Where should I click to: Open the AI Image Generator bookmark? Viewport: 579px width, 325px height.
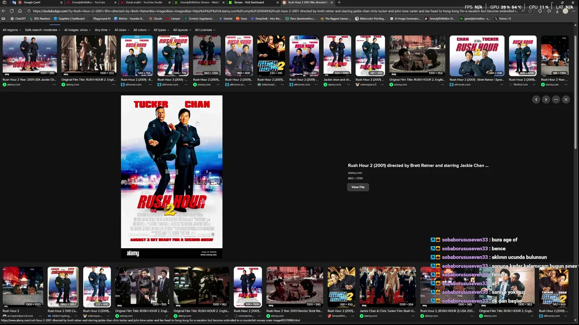click(405, 19)
